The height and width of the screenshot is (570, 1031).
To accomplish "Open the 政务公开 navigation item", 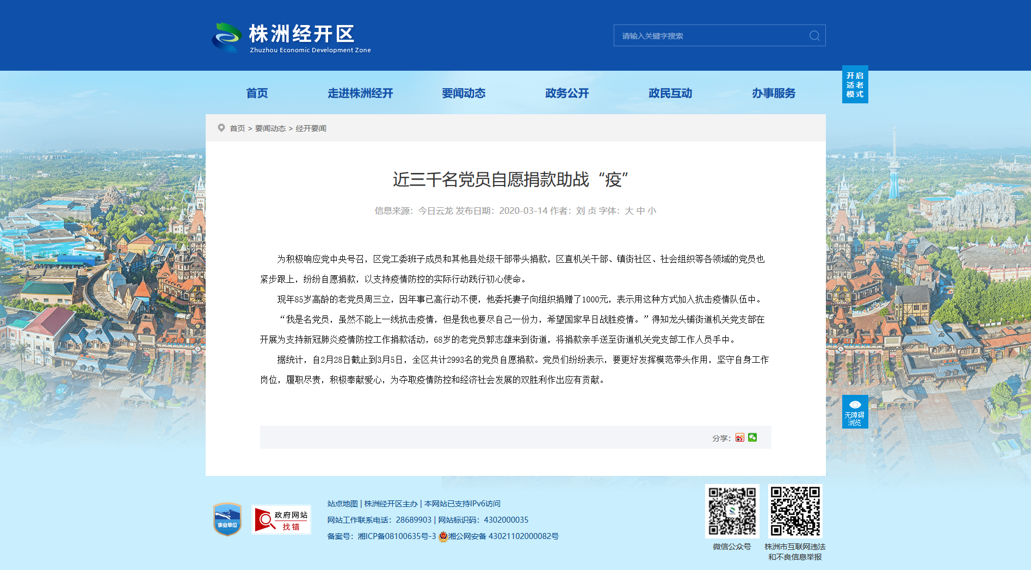I will pos(567,93).
